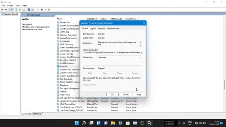Click the Pause Service toolbar icon
Screen dimensions: 226x127
tap(46, 10)
